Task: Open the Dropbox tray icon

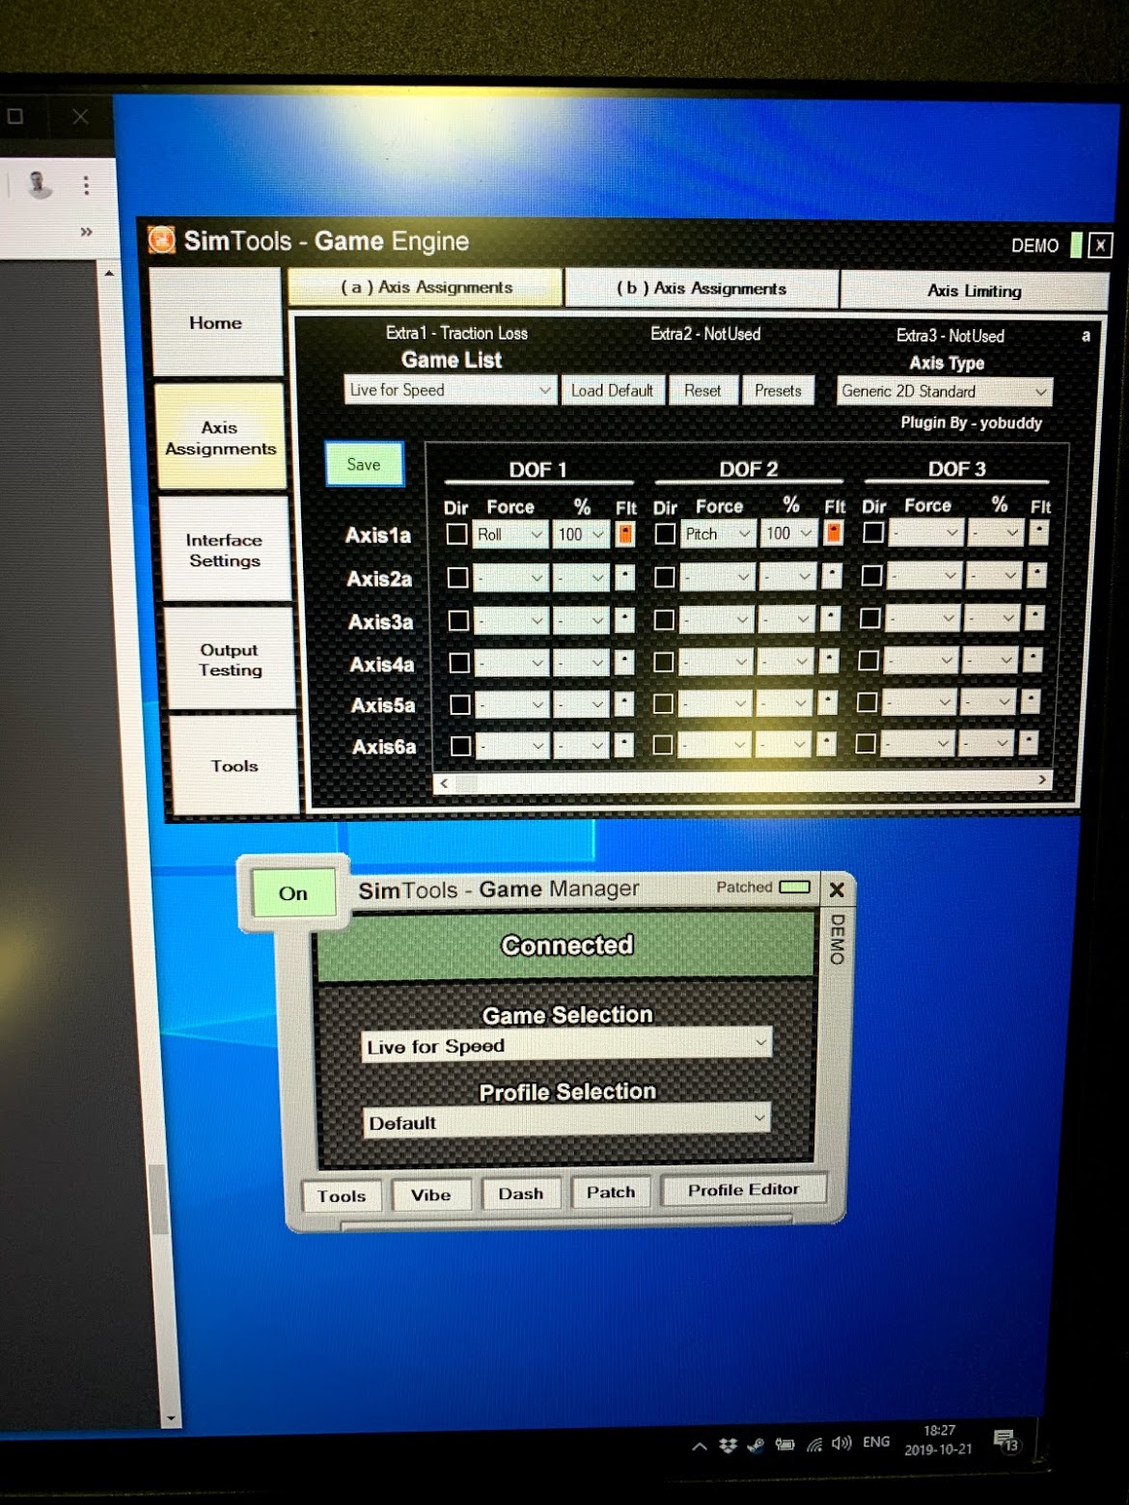Action: point(728,1444)
